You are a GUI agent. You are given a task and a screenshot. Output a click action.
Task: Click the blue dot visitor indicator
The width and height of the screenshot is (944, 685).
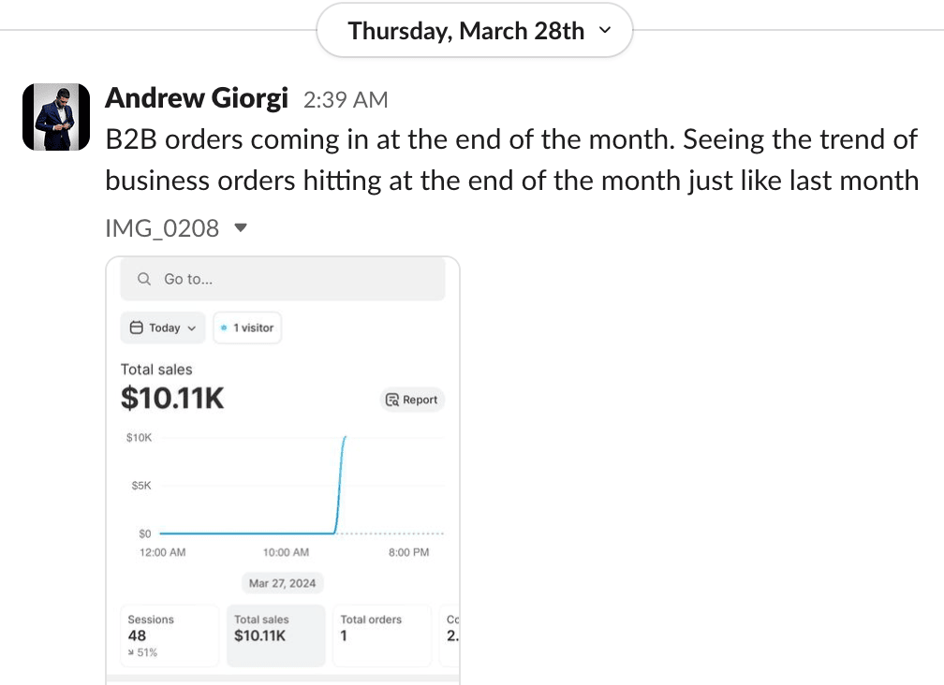point(224,328)
